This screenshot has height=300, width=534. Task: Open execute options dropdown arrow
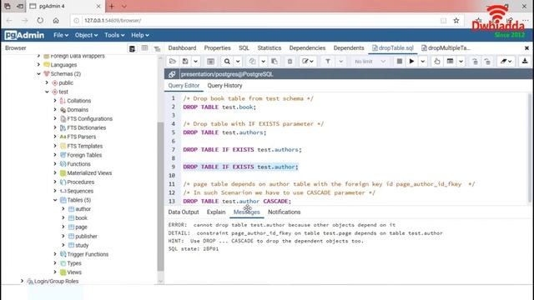point(423,61)
